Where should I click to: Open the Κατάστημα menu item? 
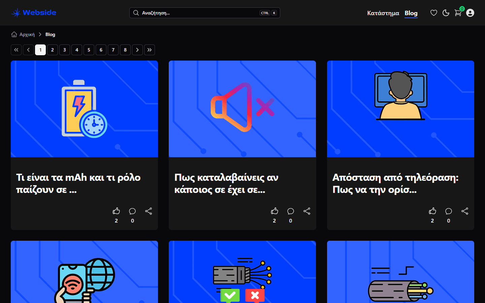[383, 13]
